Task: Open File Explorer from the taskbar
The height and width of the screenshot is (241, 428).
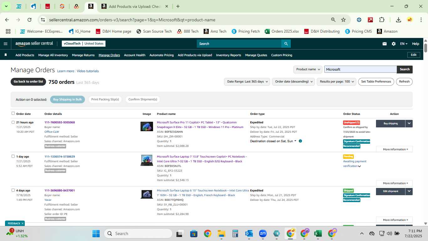Action: tap(222, 233)
